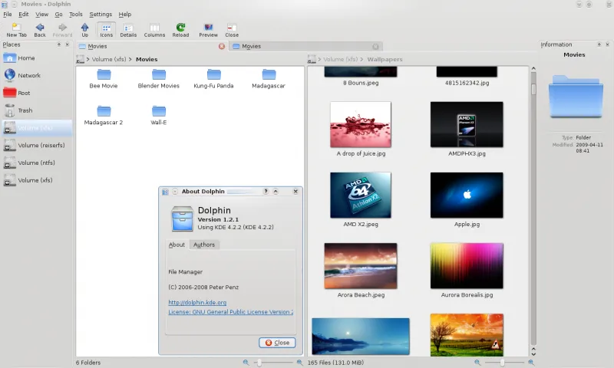The image size is (614, 368).
Task: Switch to Details view mode
Action: [128, 29]
